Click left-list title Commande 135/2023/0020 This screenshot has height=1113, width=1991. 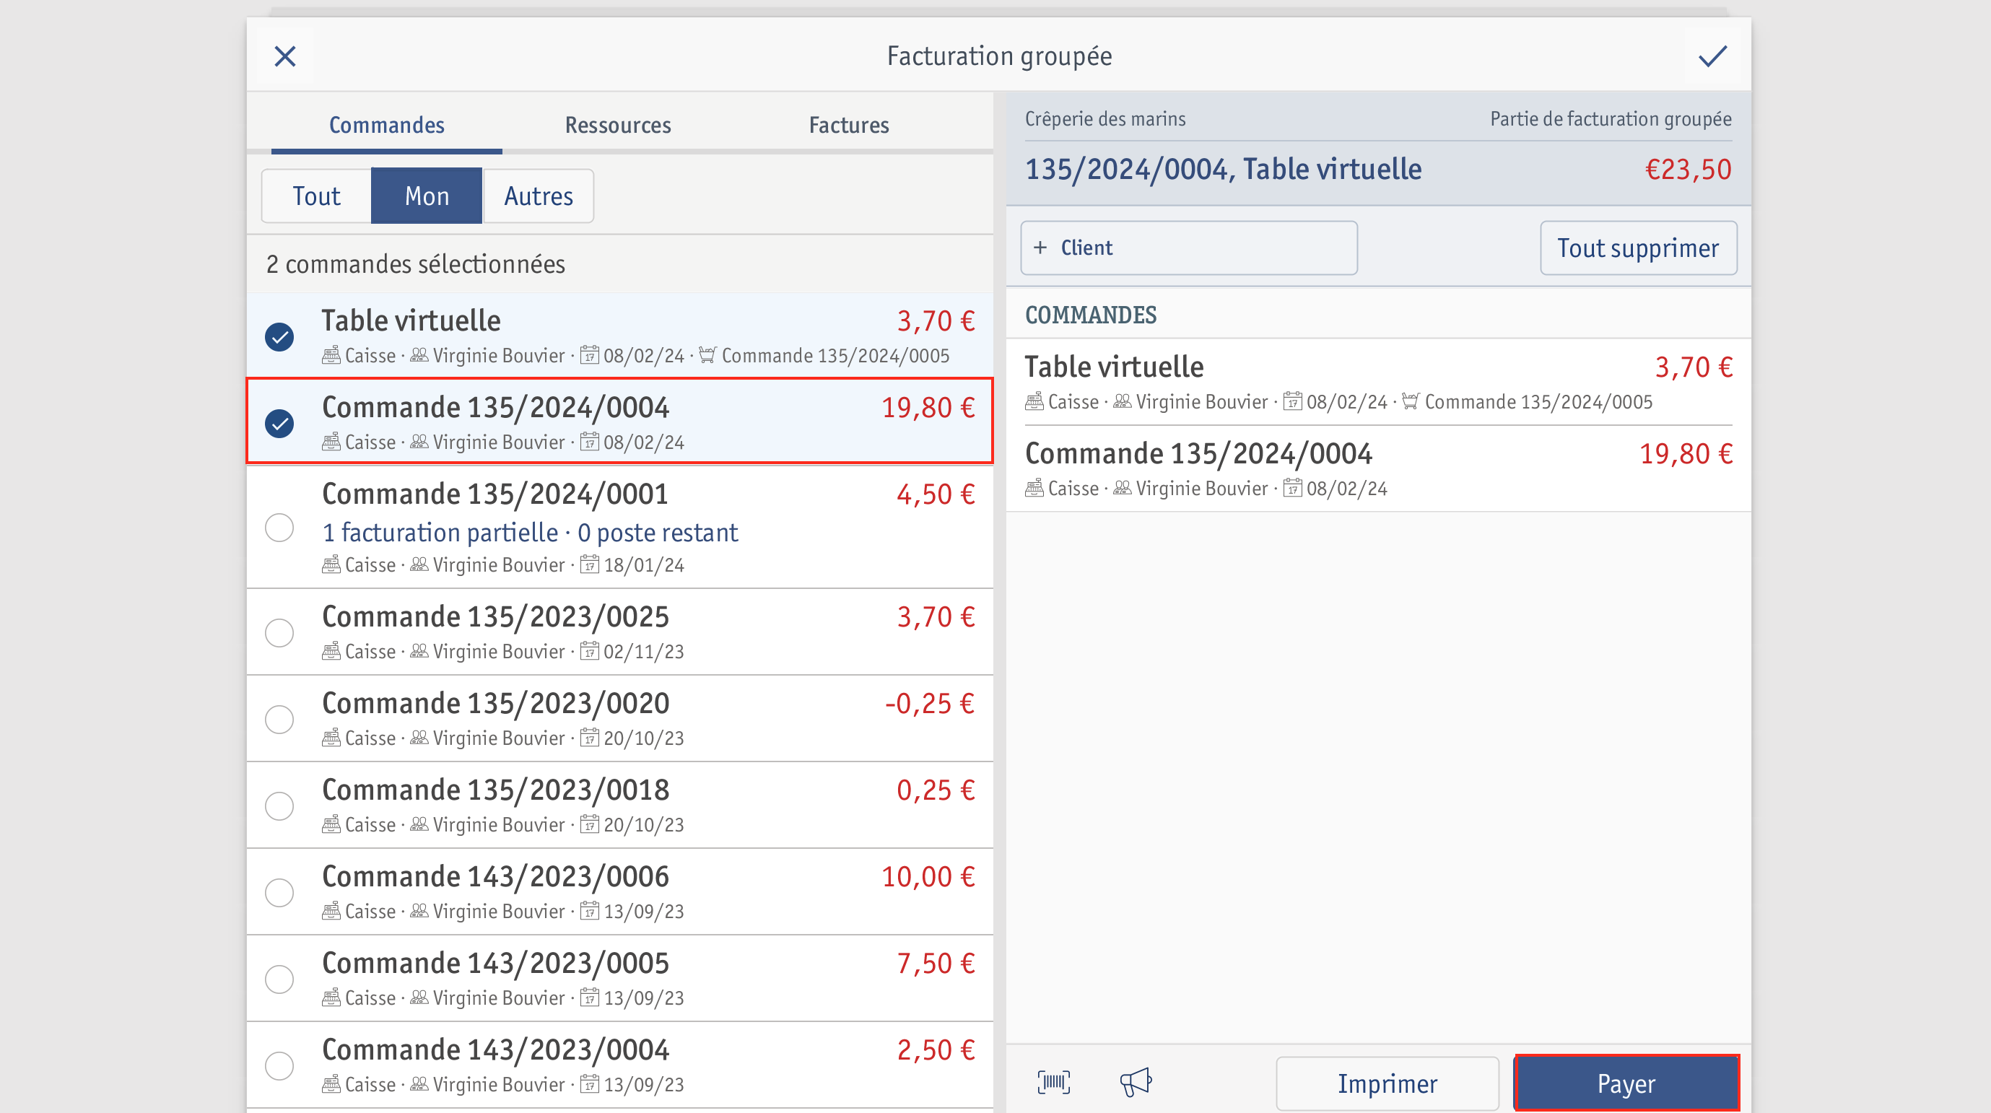(495, 703)
